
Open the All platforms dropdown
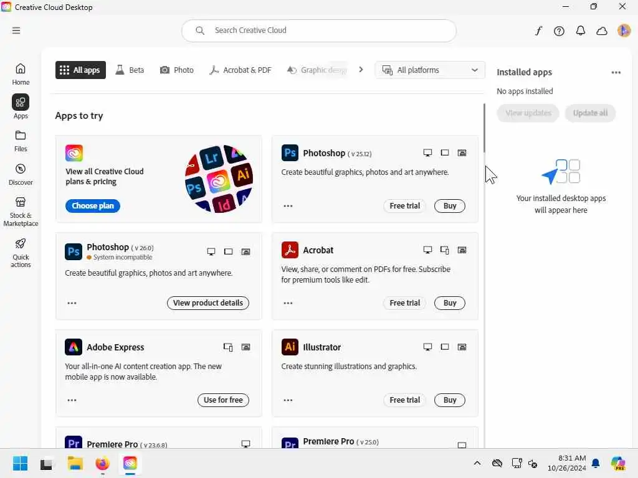[430, 70]
